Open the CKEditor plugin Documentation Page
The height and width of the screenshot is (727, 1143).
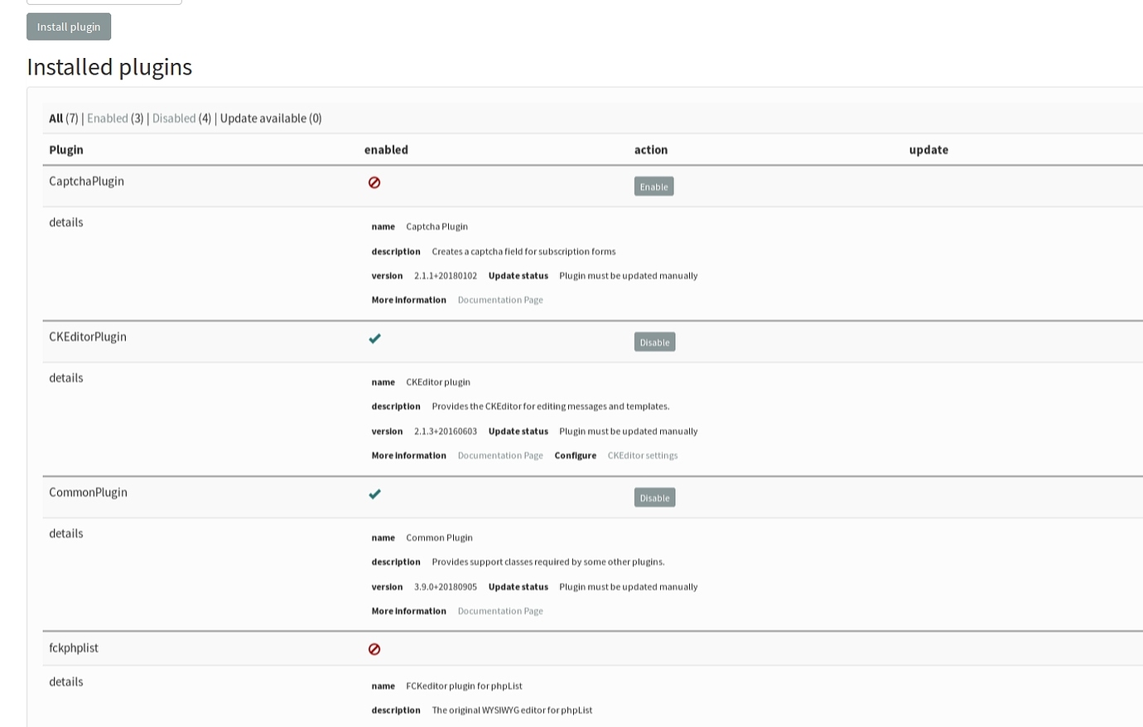coord(500,455)
